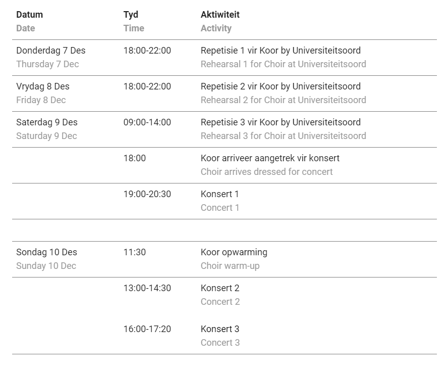Viewport: 445px width, 370px height.
Task: Select the Donderdag 7 Des date cell
Action: pyautogui.click(x=51, y=51)
